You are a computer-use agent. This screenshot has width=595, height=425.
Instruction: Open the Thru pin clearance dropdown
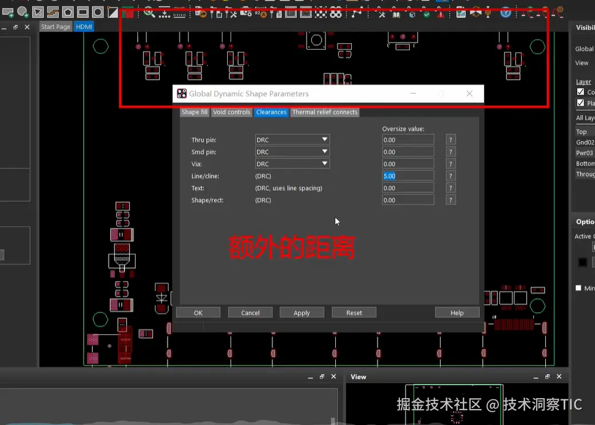(x=292, y=139)
